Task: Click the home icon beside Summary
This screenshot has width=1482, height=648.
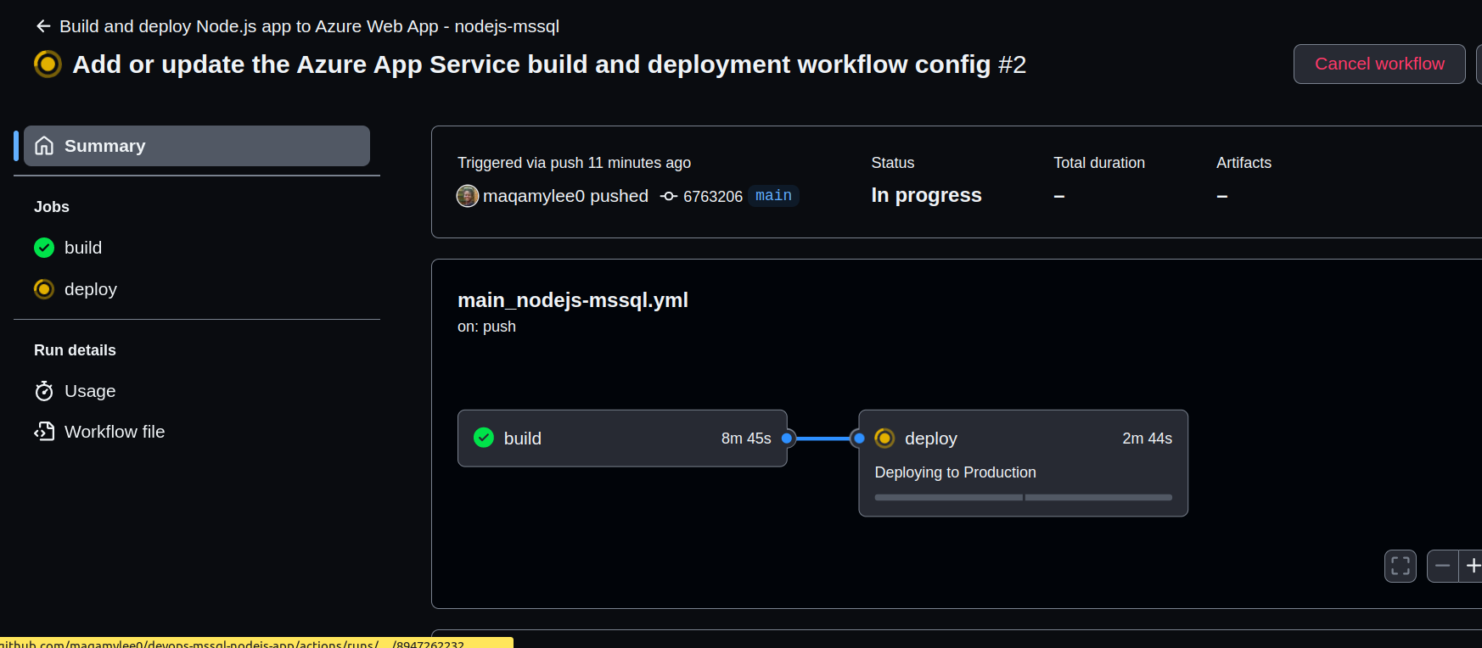Action: pos(44,146)
